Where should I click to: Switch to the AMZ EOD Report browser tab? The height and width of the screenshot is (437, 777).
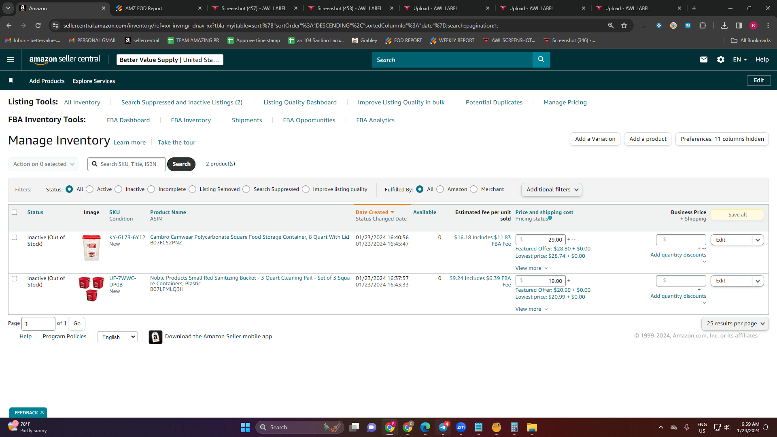(158, 8)
